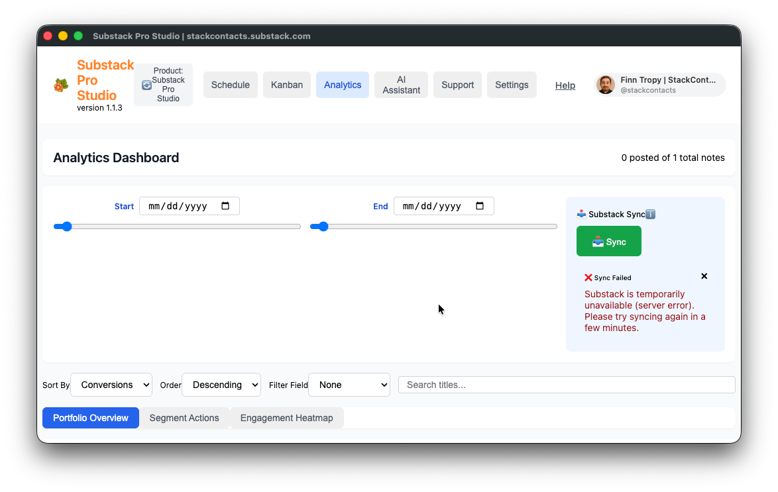
Task: Click the End date input field
Action: 443,206
